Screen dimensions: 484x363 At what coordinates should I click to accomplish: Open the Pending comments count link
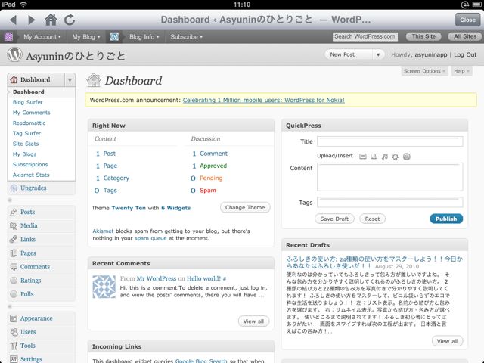211,178
